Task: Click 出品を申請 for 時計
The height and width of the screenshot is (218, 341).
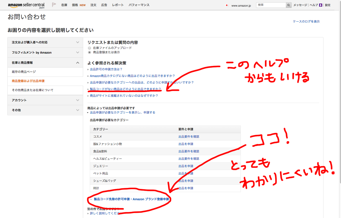Action: coord(186,188)
